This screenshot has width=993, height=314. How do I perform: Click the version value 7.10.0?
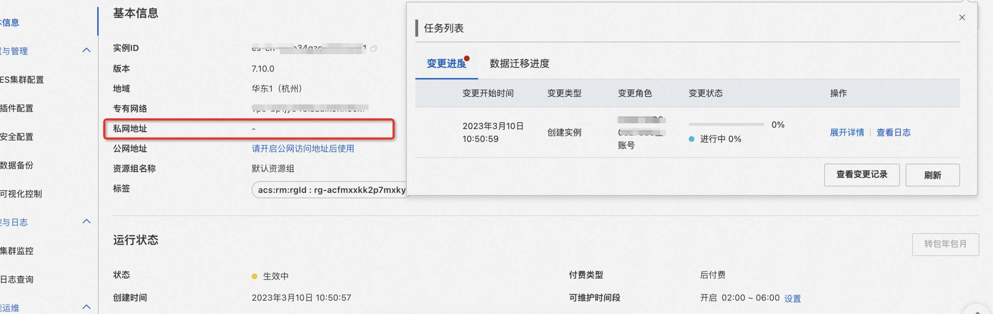click(x=263, y=69)
